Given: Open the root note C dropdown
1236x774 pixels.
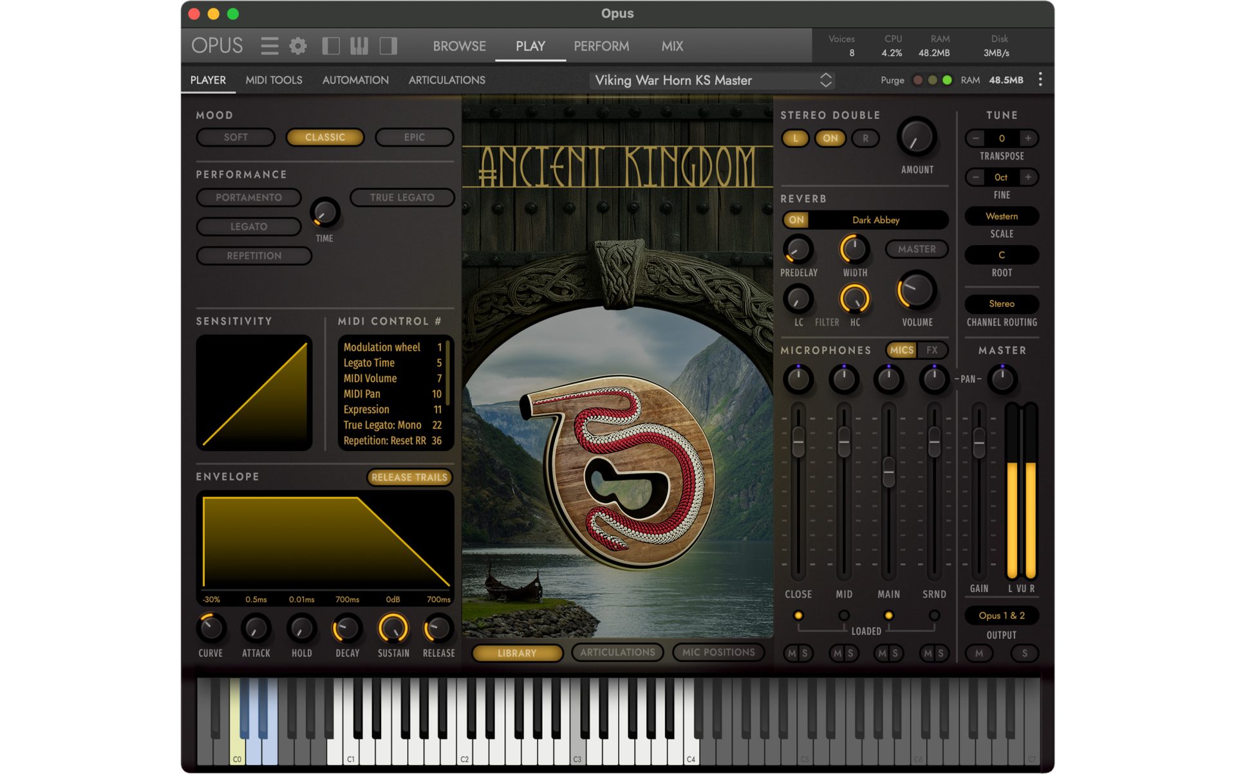Looking at the screenshot, I should (1002, 255).
